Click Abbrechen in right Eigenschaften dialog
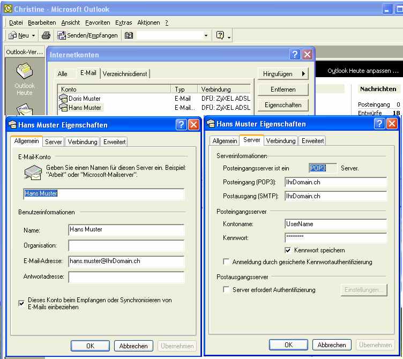This screenshot has height=359, width=403. [332, 345]
